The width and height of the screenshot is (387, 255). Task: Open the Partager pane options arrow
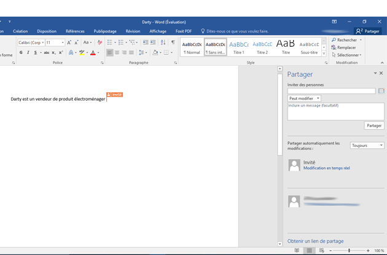click(375, 73)
